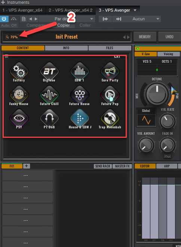Select the BigTone expansion icon
This screenshot has height=247, width=181.
click(x=49, y=71)
